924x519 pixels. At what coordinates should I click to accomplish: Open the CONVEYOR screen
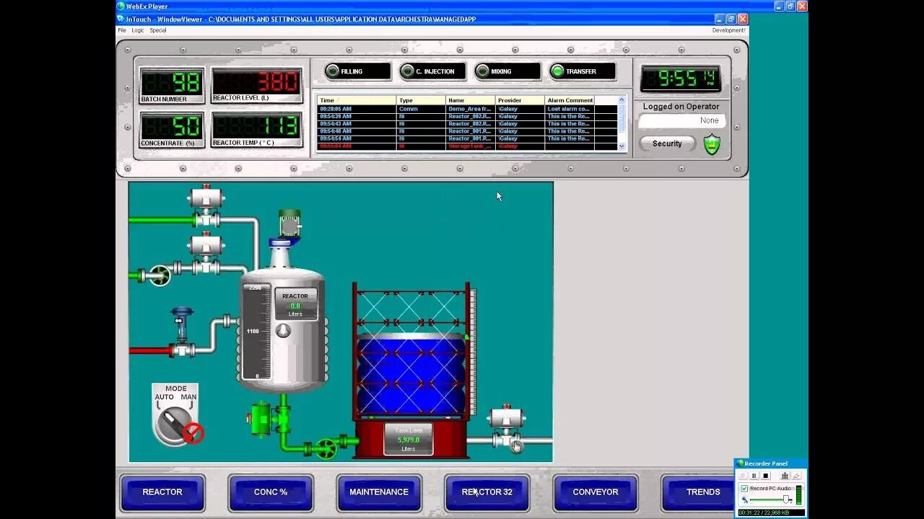pyautogui.click(x=596, y=492)
